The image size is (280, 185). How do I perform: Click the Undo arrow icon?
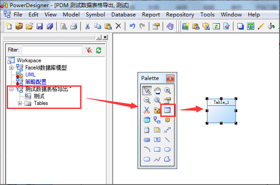pos(132,26)
